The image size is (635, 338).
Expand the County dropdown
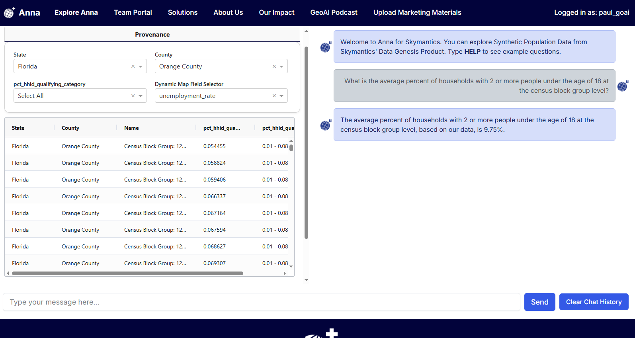(x=281, y=66)
